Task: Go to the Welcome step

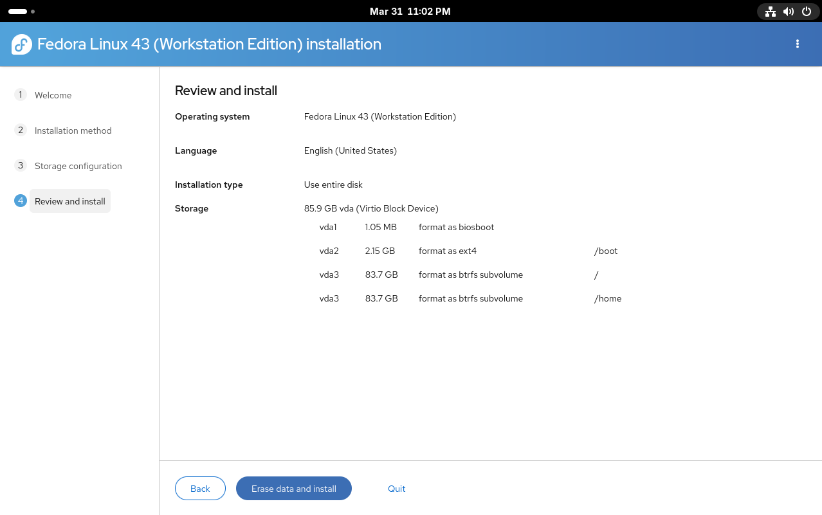Action: (53, 95)
